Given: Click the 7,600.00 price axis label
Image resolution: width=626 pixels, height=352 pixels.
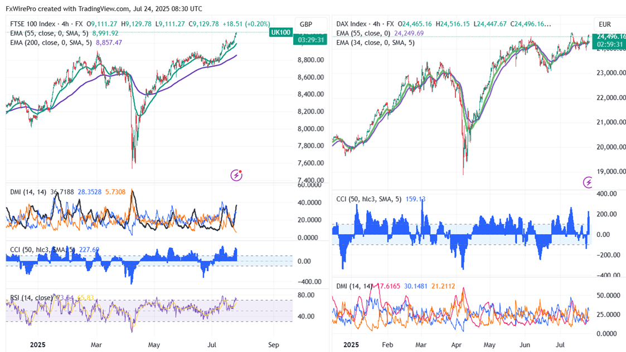Looking at the screenshot, I should pos(310,163).
